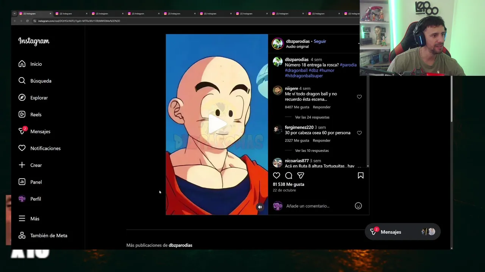The width and height of the screenshot is (485, 272).
Task: Expand Ver las 24 respuestas
Action: coord(312,117)
